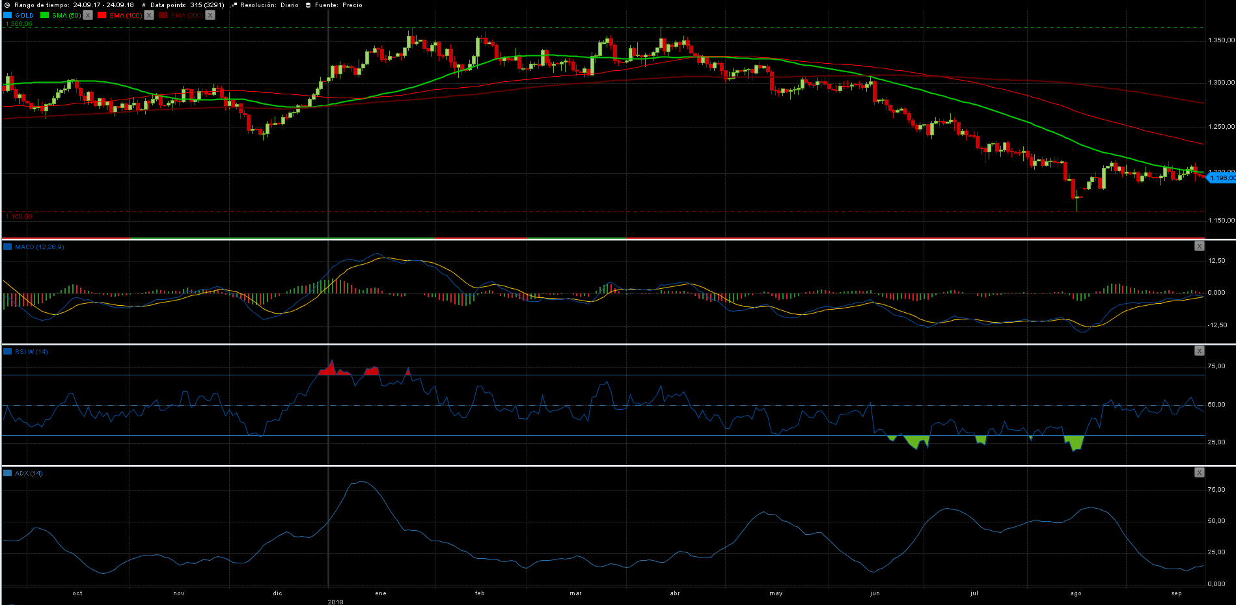Remove the SMA (50) indicator with its X

pos(88,15)
